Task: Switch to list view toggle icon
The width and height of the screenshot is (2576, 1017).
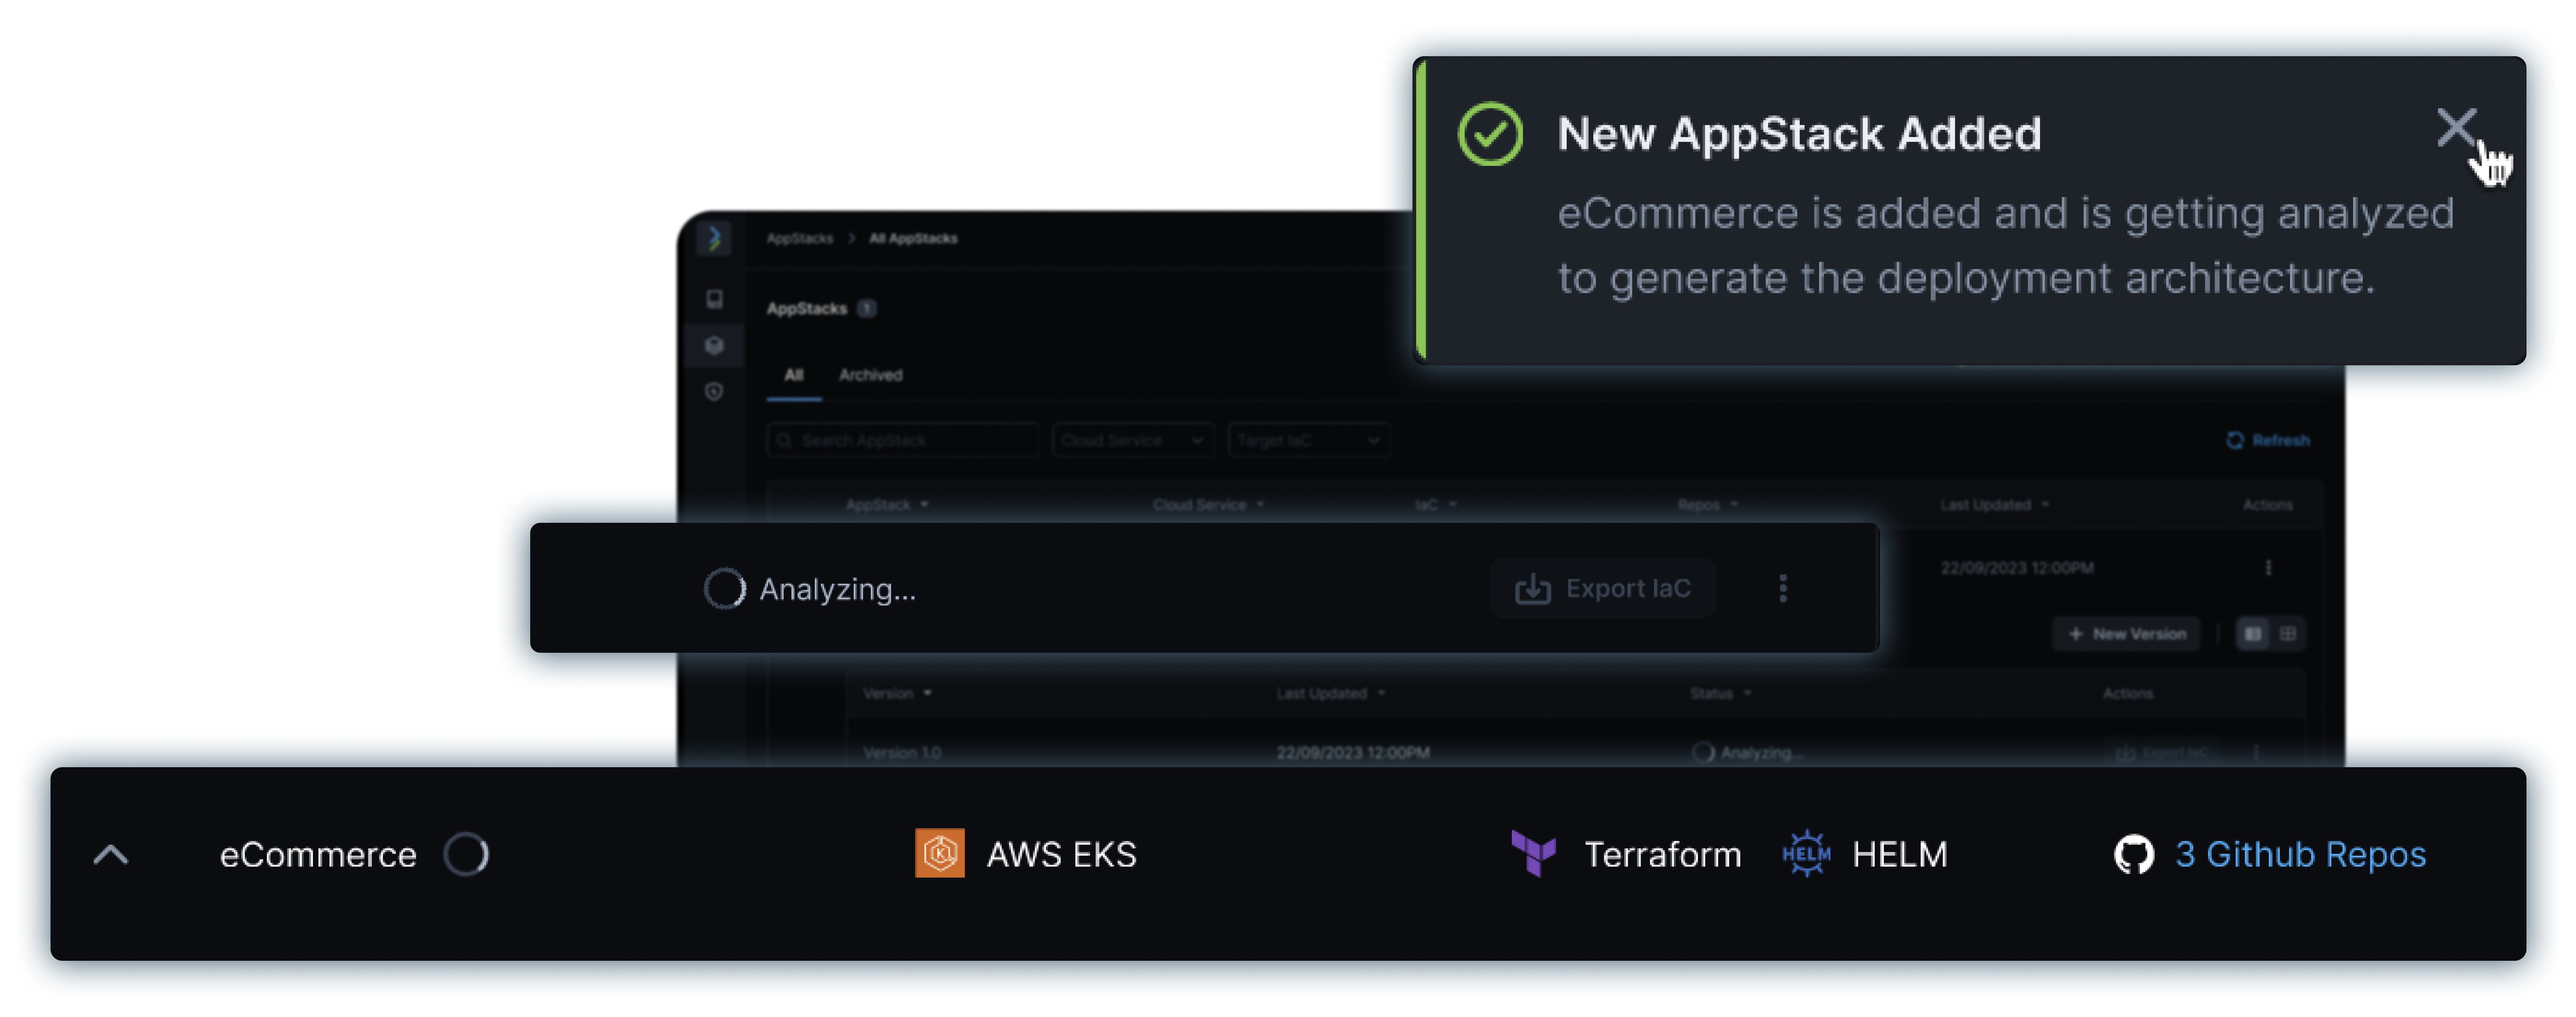Action: tap(2253, 634)
